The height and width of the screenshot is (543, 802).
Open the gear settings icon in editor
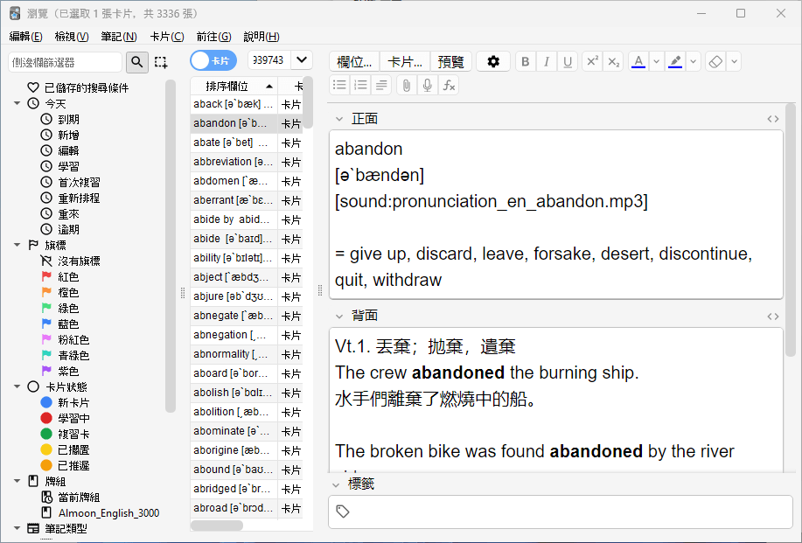point(493,61)
